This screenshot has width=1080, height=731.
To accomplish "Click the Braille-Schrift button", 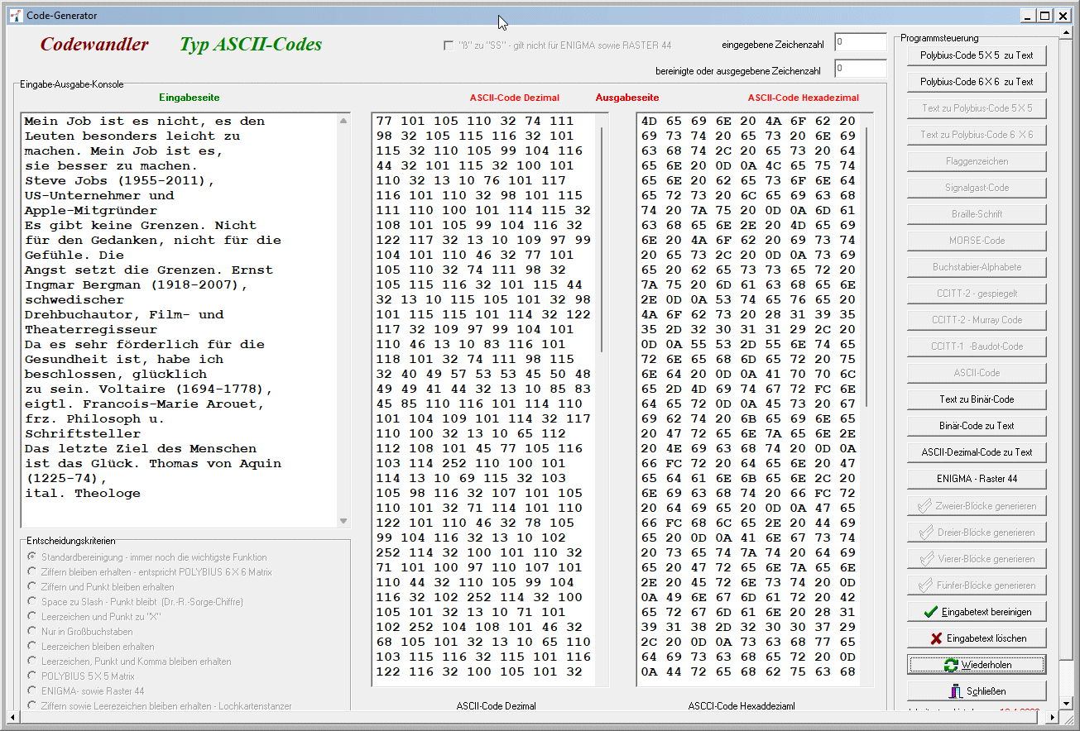I will pos(977,214).
